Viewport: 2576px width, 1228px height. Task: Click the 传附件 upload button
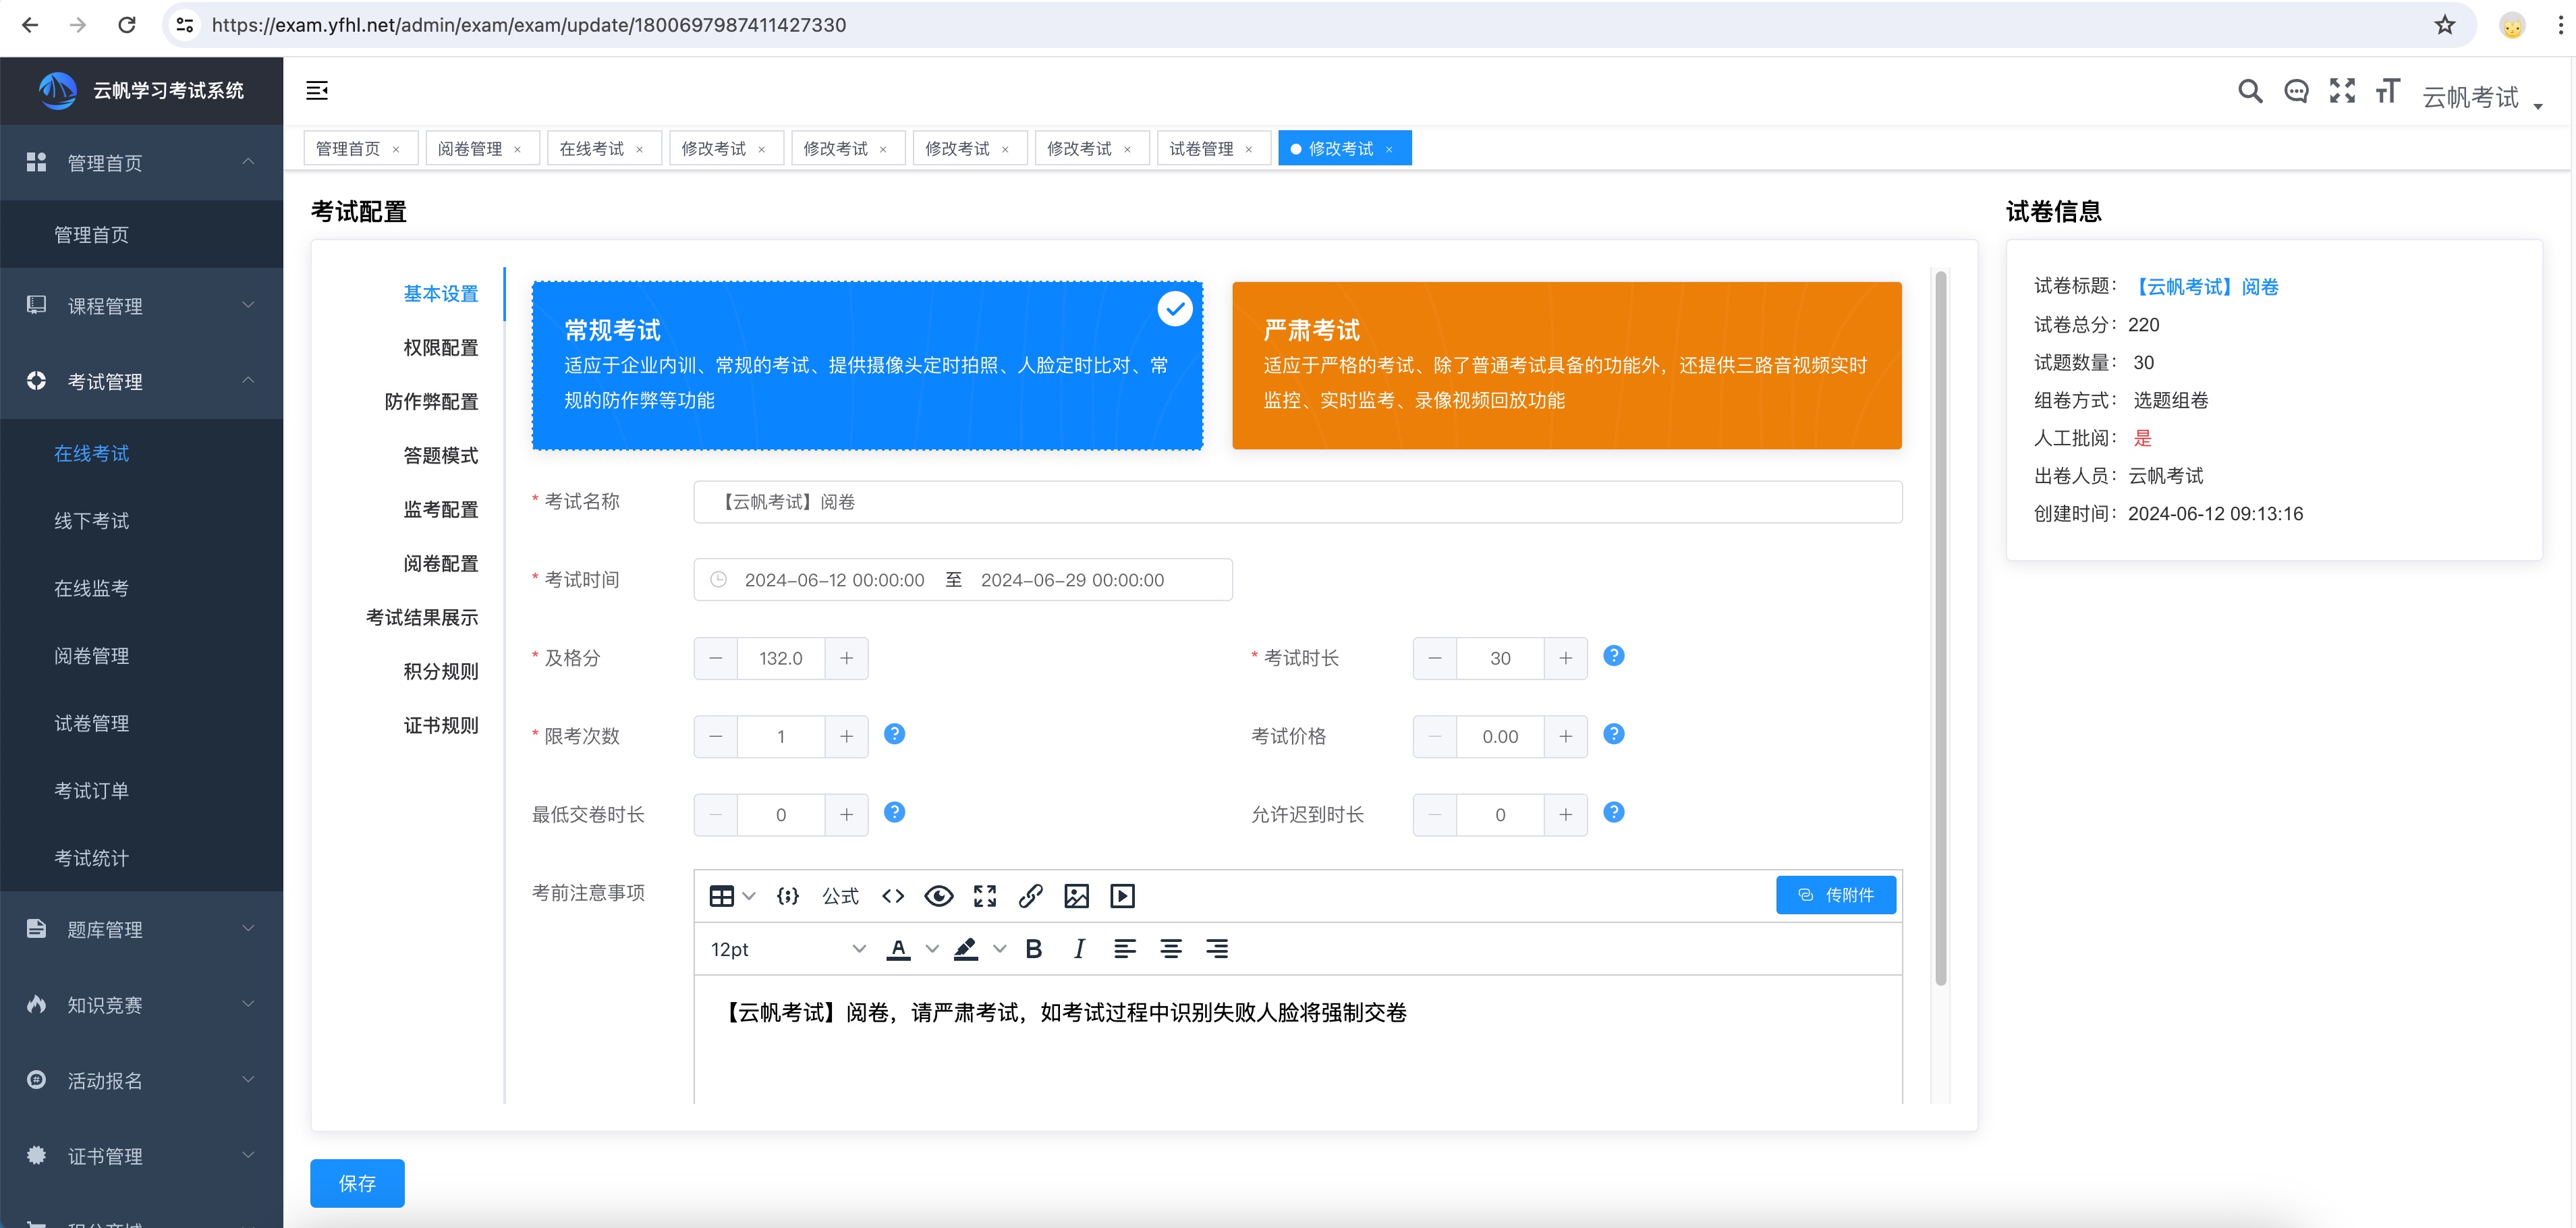coord(1836,895)
